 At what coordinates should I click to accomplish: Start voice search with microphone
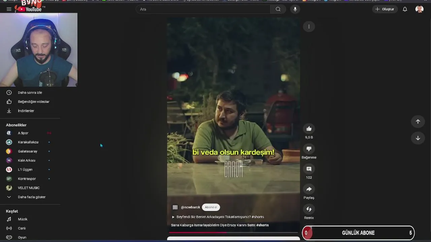pyautogui.click(x=295, y=9)
